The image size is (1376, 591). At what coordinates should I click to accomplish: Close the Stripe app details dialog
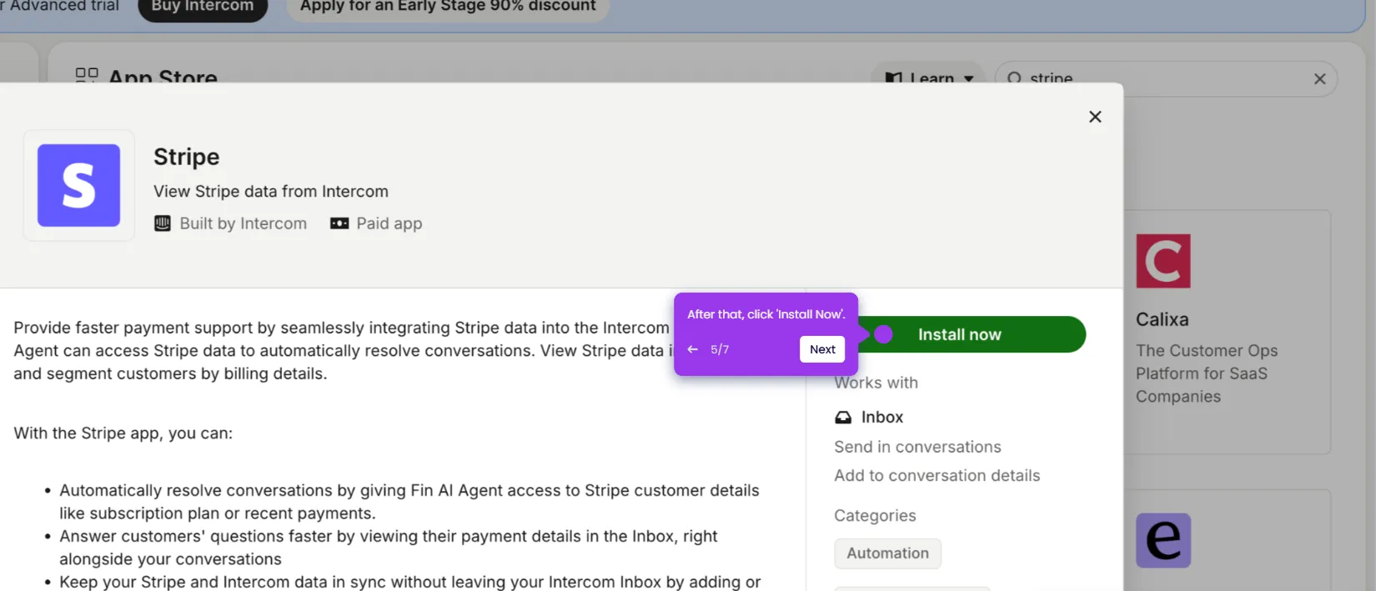pyautogui.click(x=1095, y=117)
